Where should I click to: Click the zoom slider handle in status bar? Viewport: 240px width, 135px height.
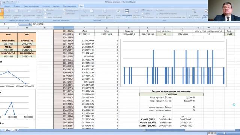pyautogui.click(x=224, y=133)
